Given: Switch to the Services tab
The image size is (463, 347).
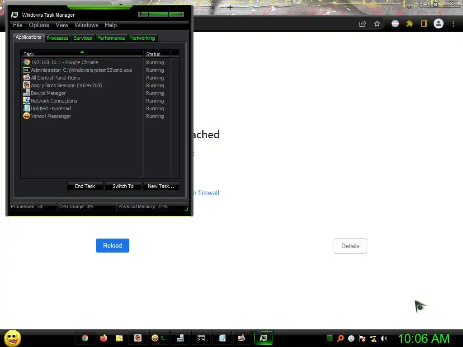Looking at the screenshot, I should [x=83, y=38].
